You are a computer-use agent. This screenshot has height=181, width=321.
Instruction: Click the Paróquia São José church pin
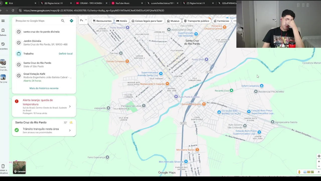tap(144, 106)
